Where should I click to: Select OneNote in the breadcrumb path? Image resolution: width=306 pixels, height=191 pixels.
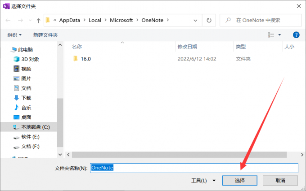[x=153, y=20]
